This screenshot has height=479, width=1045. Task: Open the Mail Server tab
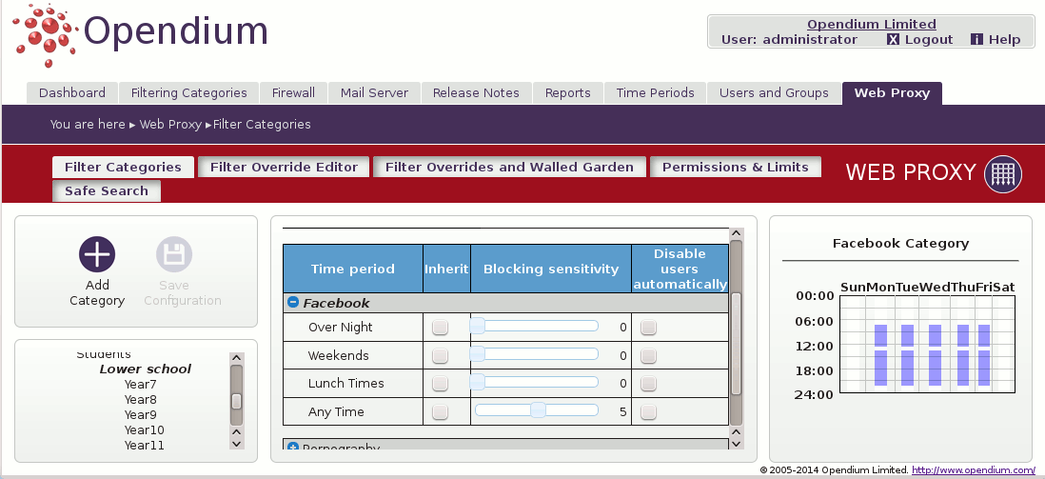(374, 92)
